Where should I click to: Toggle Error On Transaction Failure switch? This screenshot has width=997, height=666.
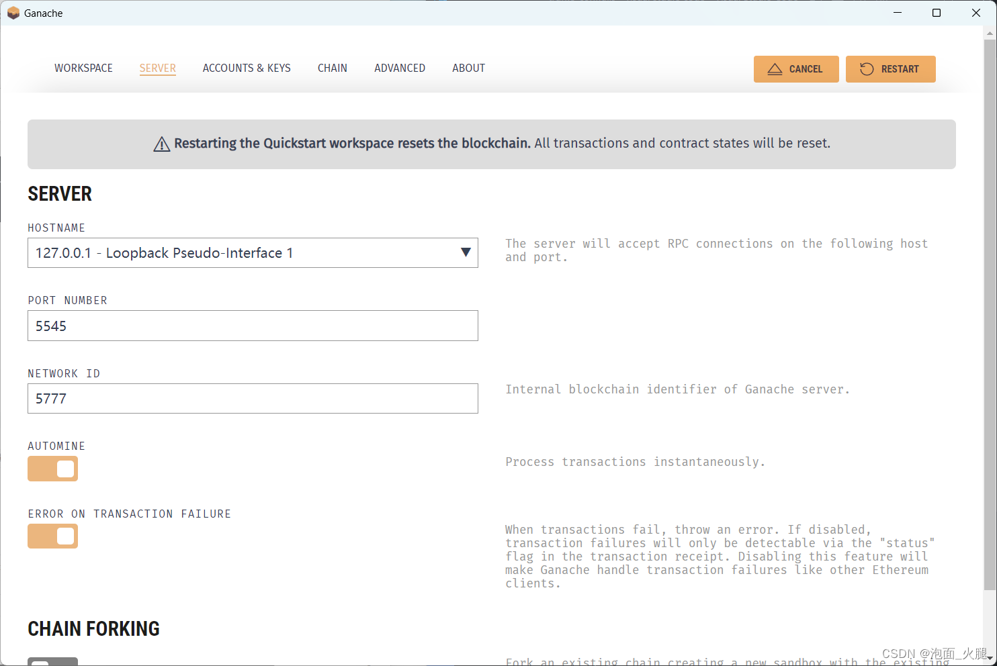coord(52,536)
